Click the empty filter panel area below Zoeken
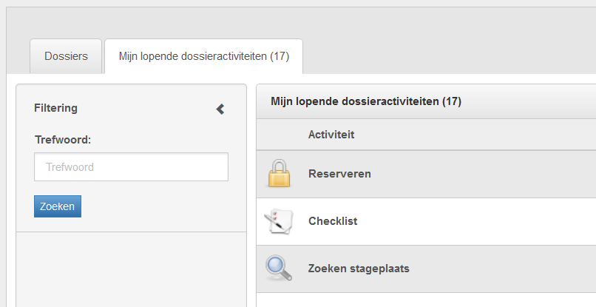 point(131,269)
